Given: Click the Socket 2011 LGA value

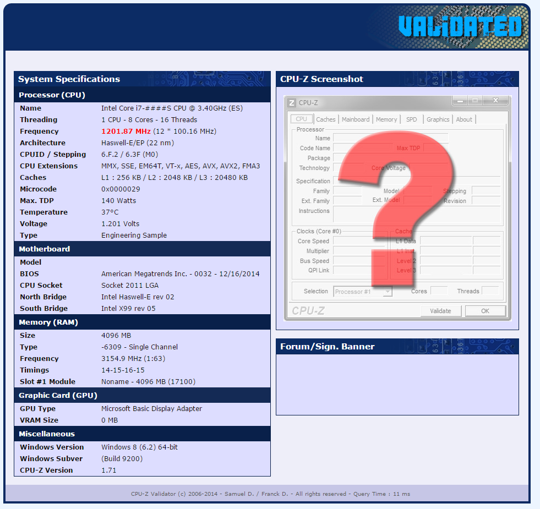Looking at the screenshot, I should tap(130, 286).
